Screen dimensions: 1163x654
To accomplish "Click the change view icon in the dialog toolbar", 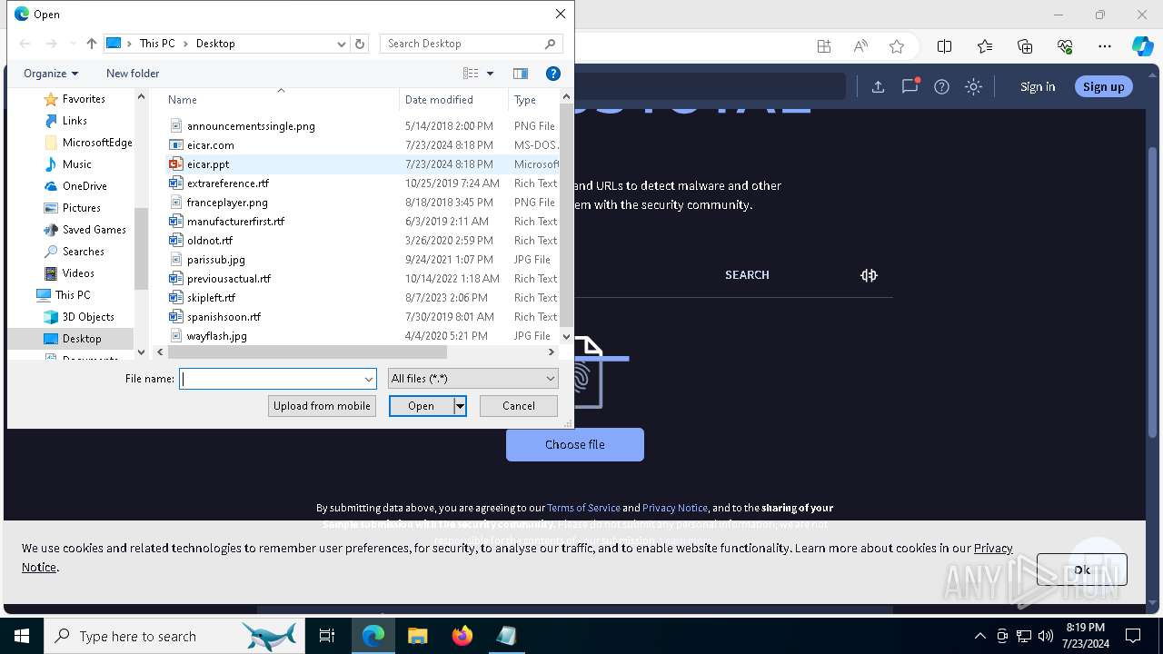I will click(x=471, y=74).
